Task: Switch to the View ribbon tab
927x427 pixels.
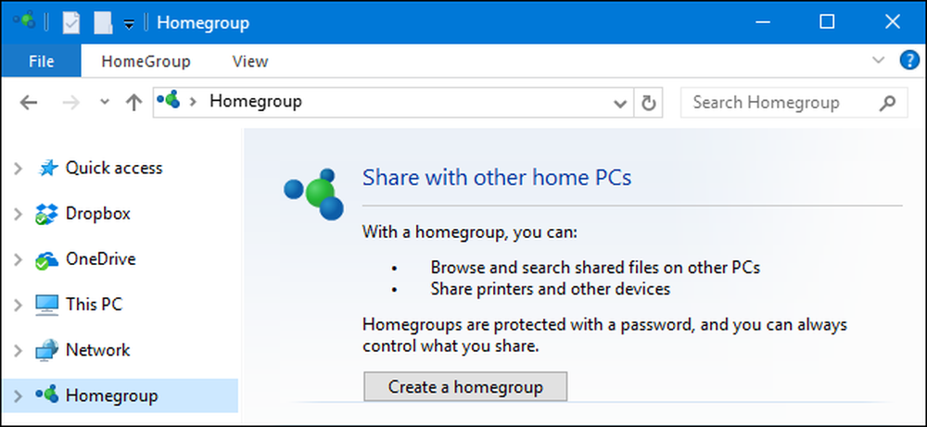Action: (250, 61)
